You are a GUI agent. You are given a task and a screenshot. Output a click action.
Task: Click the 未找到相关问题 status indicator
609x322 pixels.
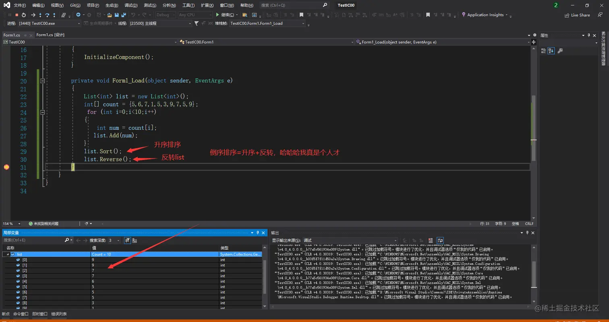click(x=43, y=223)
